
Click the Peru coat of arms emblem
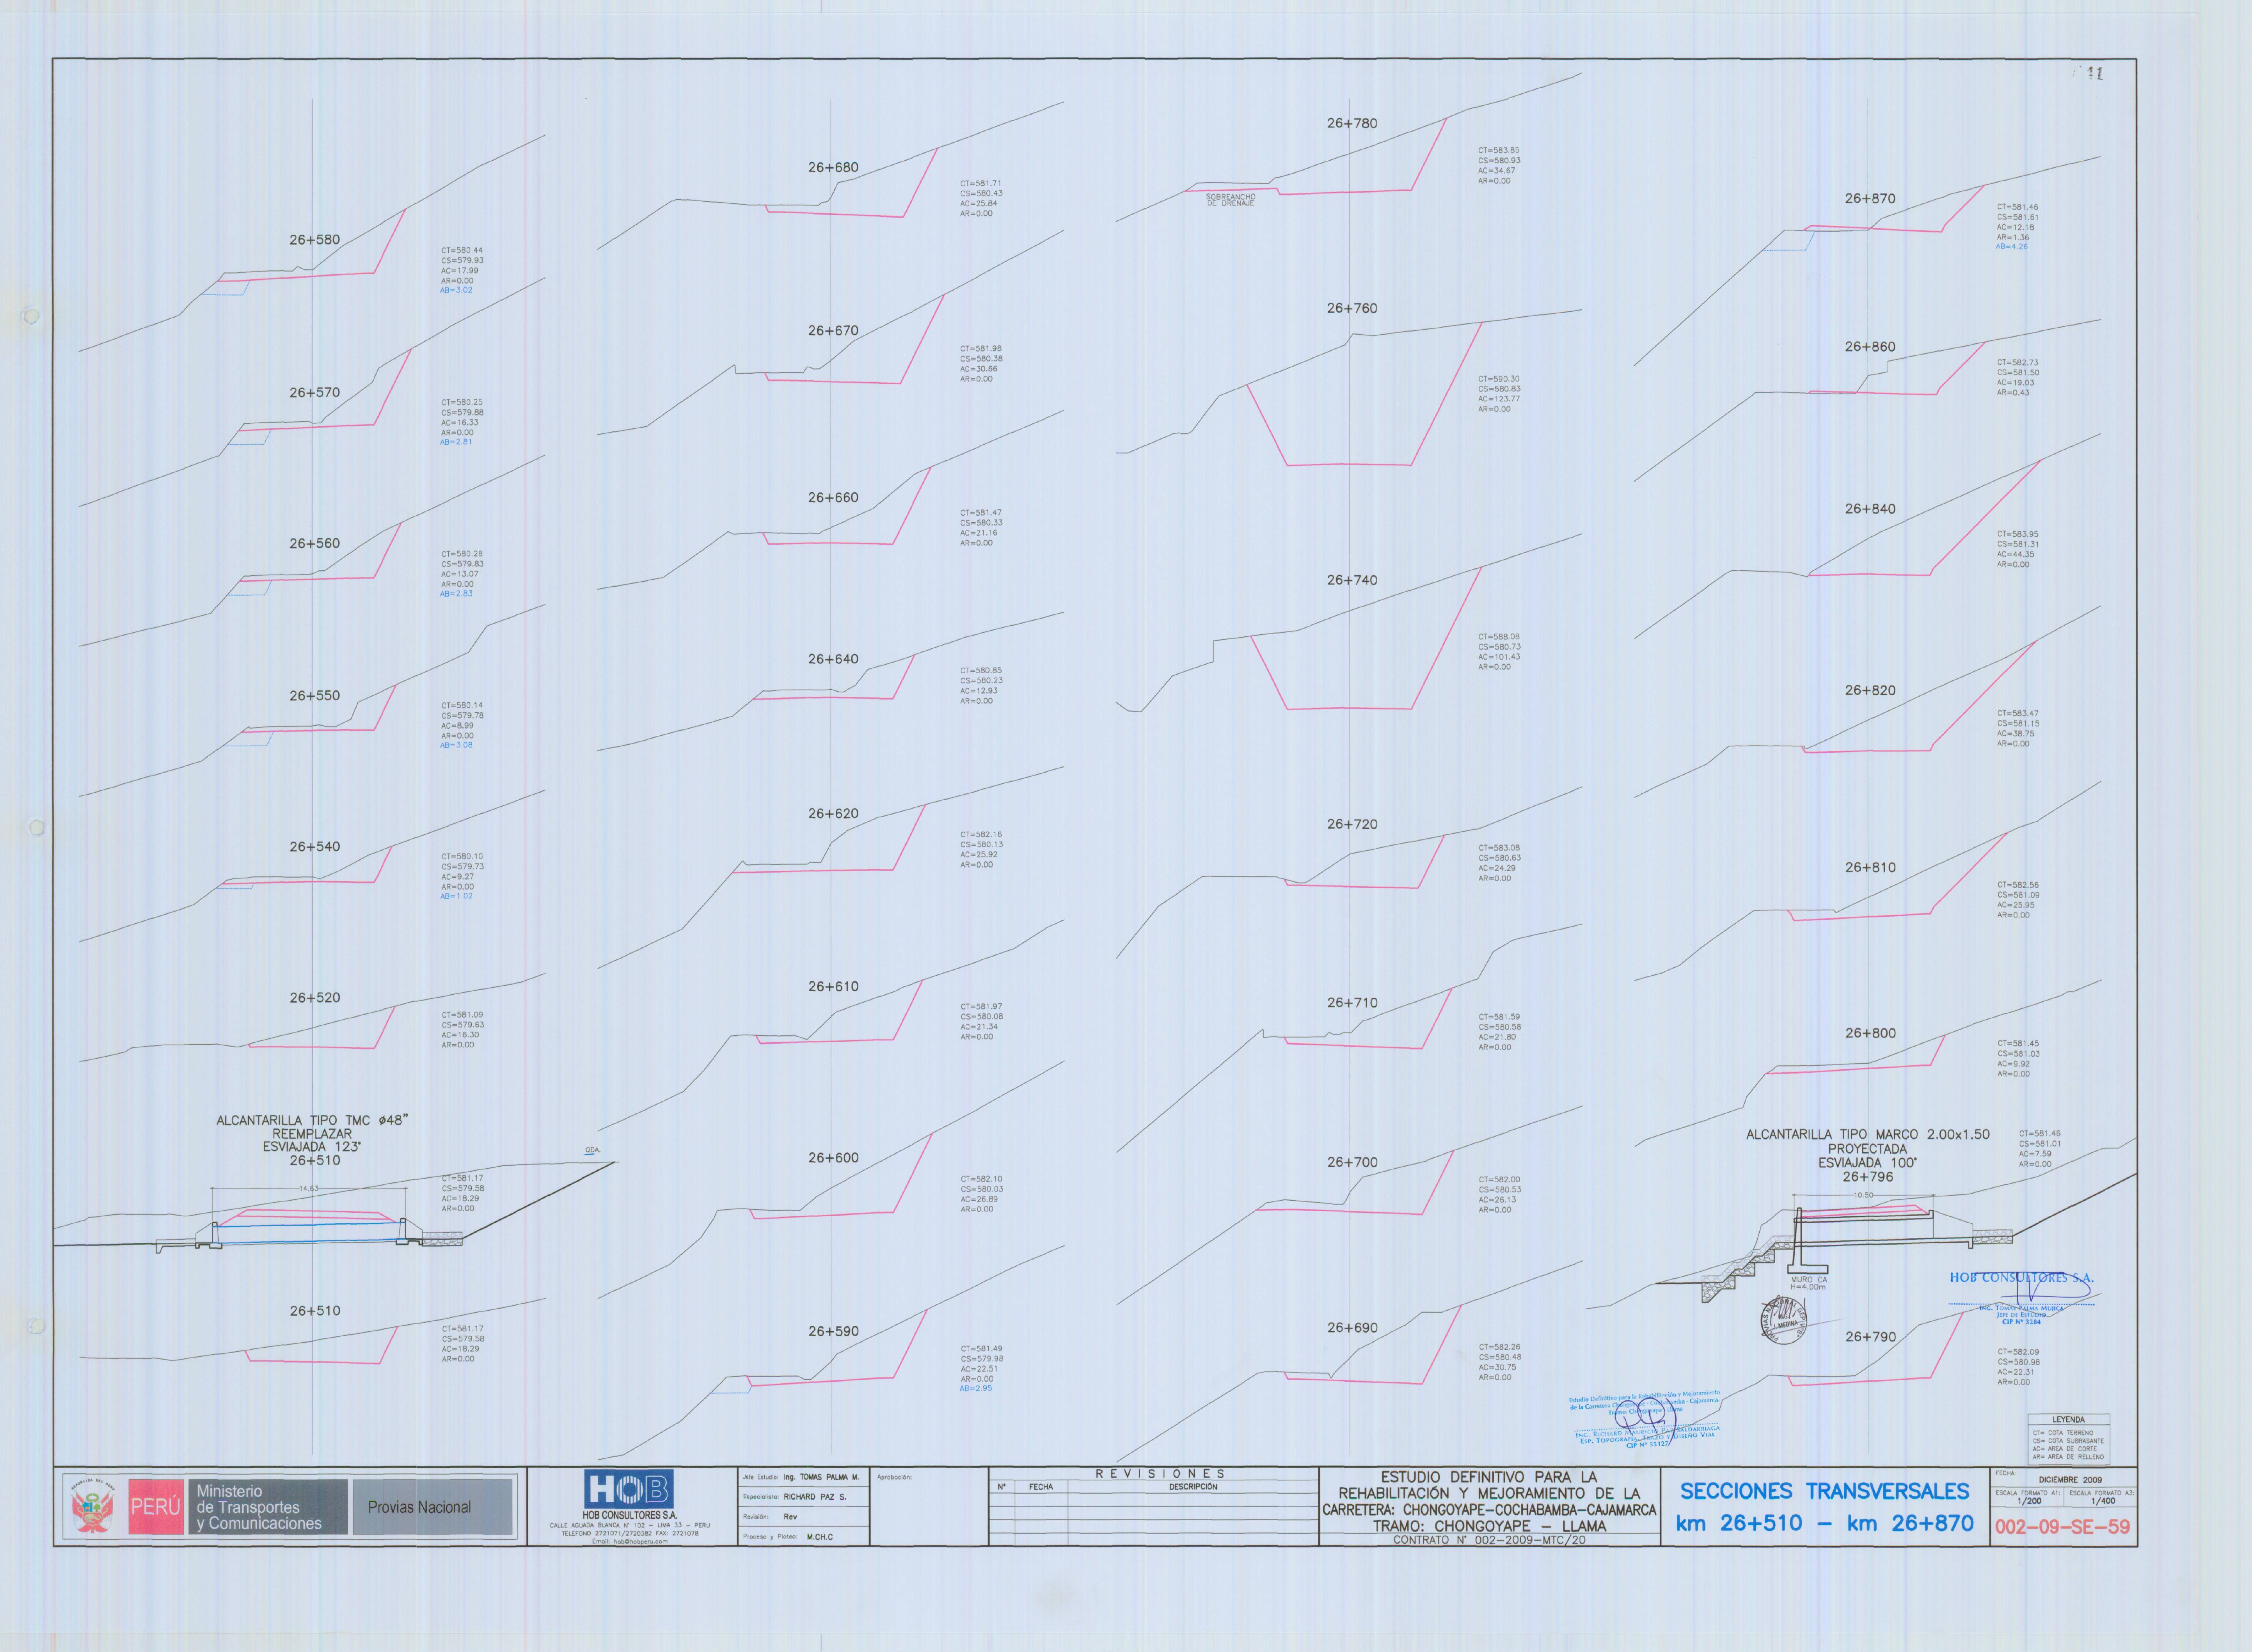point(92,1507)
